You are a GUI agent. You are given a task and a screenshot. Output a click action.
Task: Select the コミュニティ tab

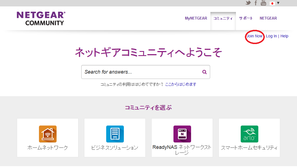223,18
